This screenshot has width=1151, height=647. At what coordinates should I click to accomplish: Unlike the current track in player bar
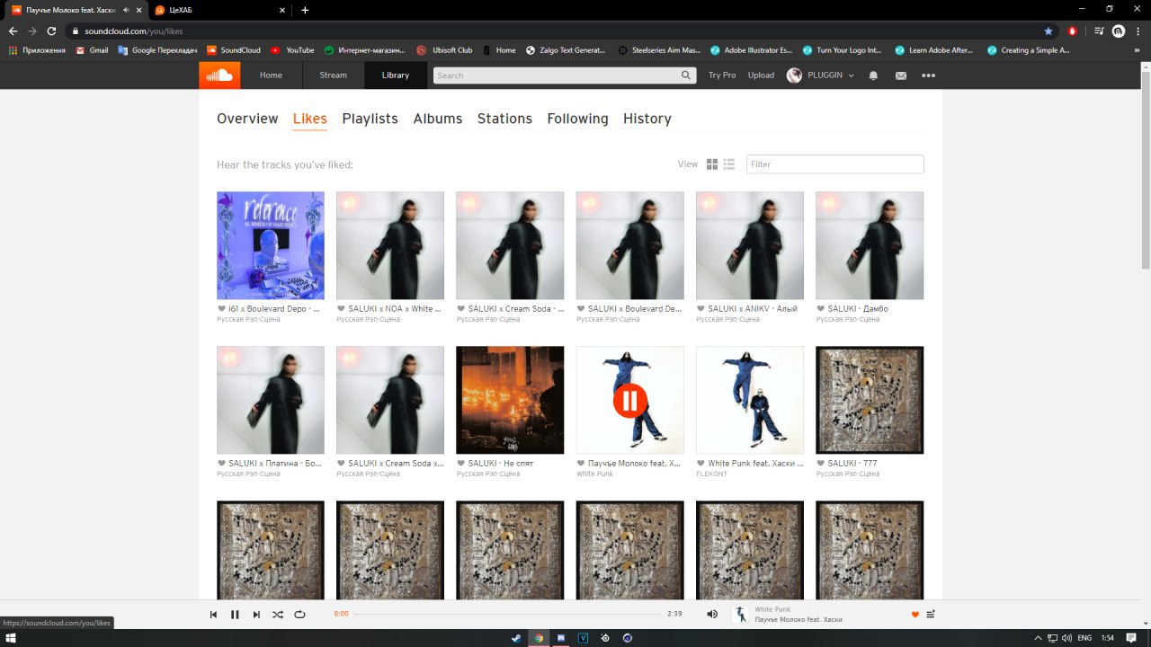click(x=915, y=615)
